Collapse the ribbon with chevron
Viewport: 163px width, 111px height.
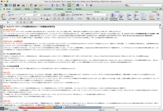[x=157, y=9]
